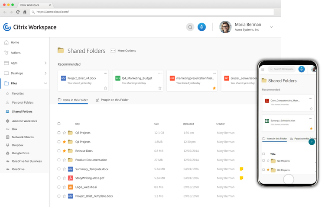Tap the teal plus button on phone
Screen dimensions: 325x207
(312, 142)
